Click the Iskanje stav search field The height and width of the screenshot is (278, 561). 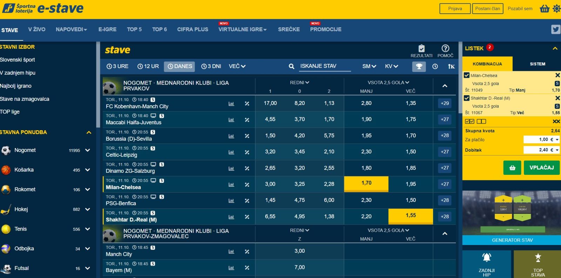325,66
